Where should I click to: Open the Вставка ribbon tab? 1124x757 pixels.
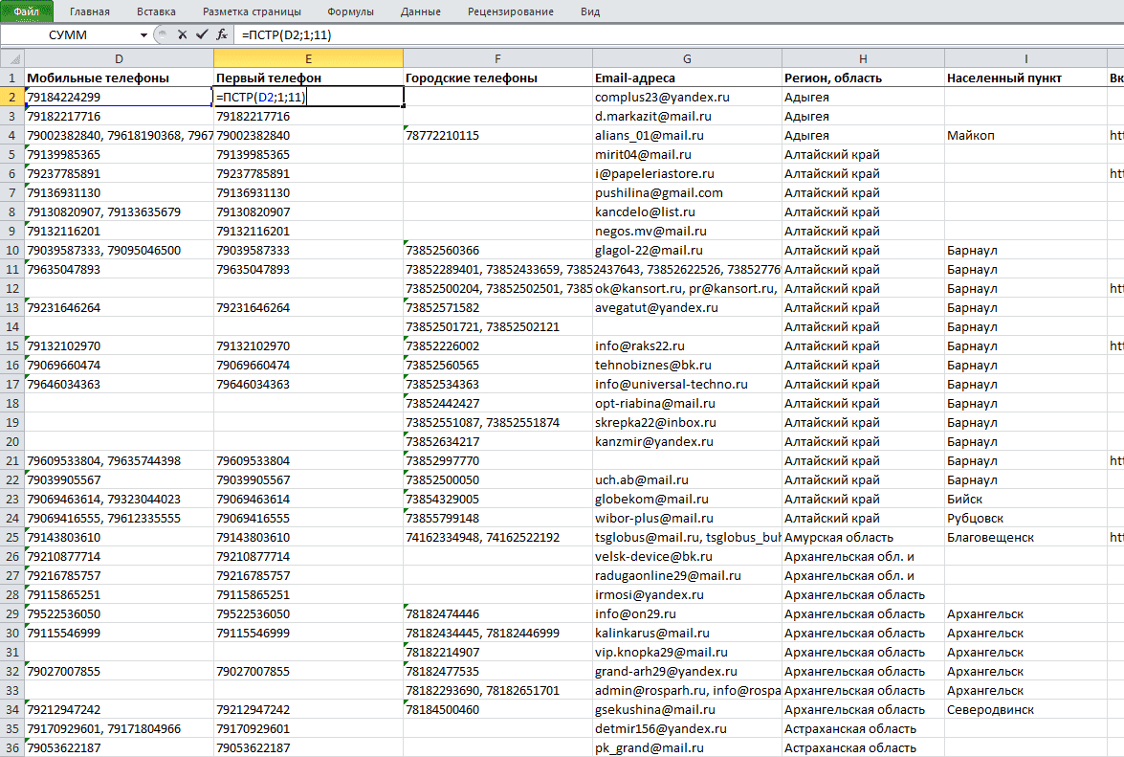[156, 11]
